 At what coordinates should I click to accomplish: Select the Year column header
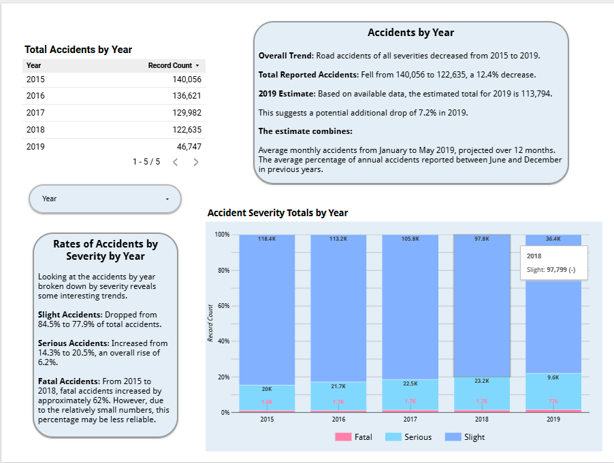click(33, 65)
